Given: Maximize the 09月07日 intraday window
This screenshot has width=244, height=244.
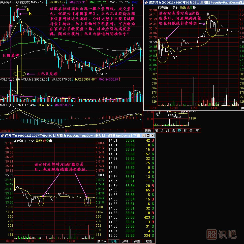Looking at the screenshot, I should (x=148, y=135).
